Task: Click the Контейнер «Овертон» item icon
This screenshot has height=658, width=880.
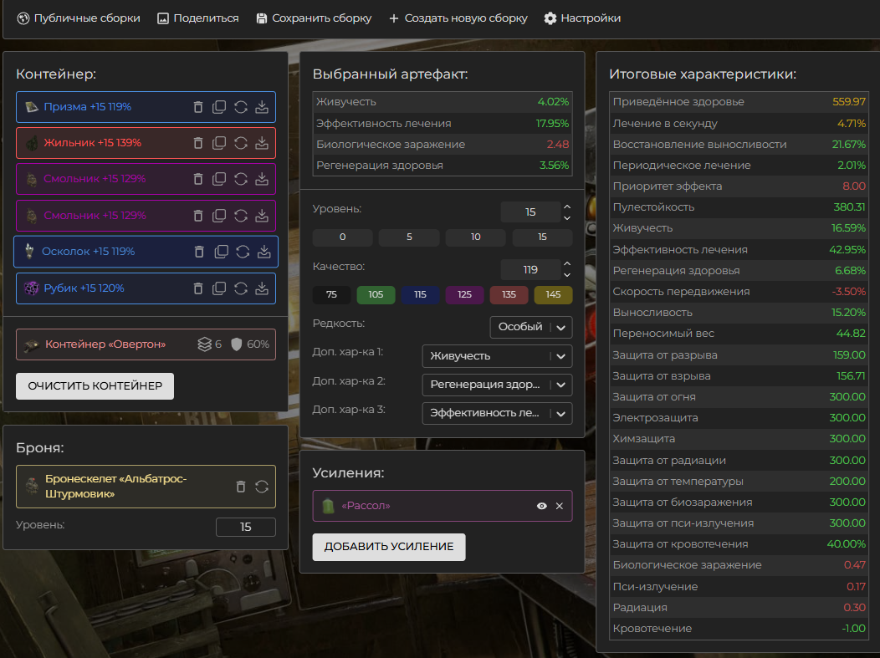Action: click(x=32, y=344)
